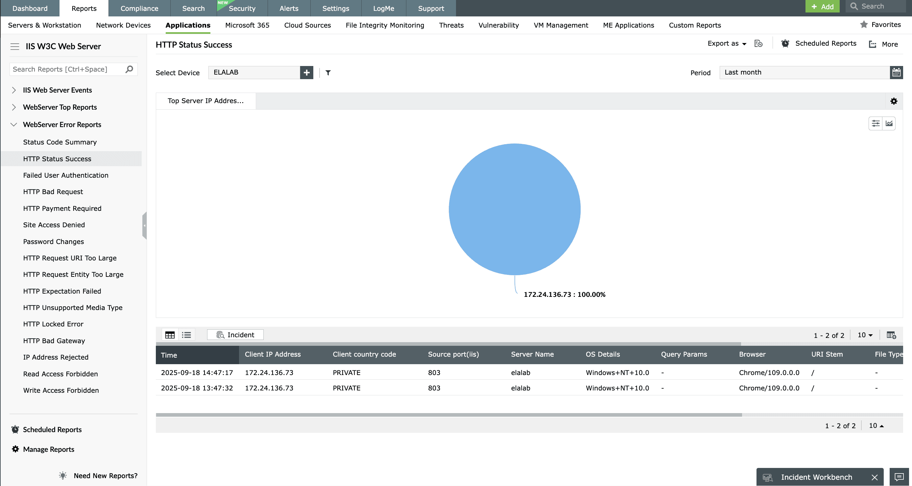
Task: Click the plus icon to add device
Action: (306, 73)
